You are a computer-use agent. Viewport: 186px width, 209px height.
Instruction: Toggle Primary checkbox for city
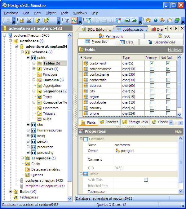pos(152,91)
